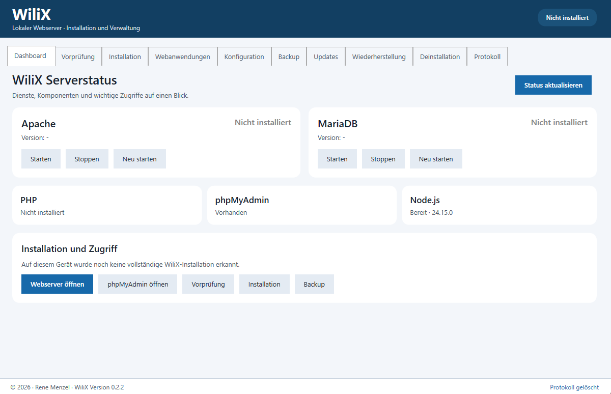Click Webserver öffnen button
The width and height of the screenshot is (611, 394).
coord(57,284)
